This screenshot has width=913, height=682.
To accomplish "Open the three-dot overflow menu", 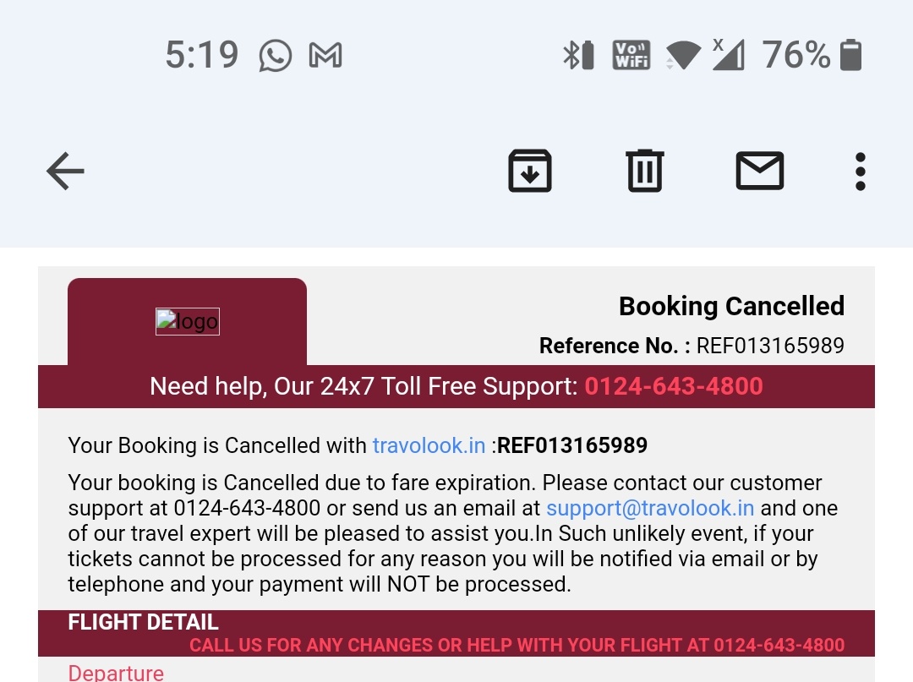I will 860,172.
